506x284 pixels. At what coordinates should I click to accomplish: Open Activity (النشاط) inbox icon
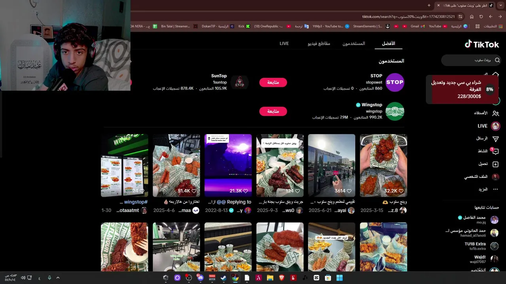[495, 151]
